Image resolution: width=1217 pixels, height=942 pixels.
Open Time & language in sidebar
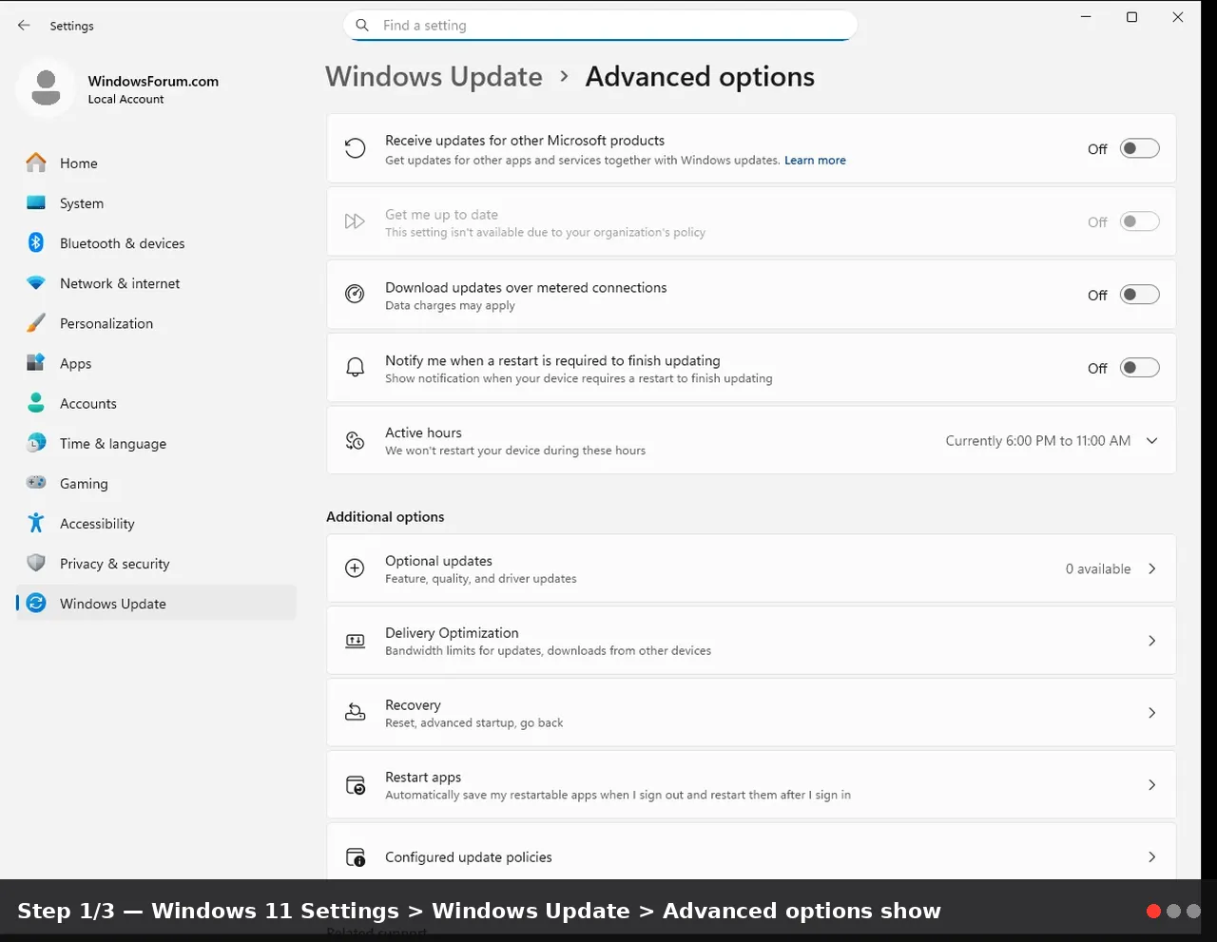pyautogui.click(x=156, y=443)
